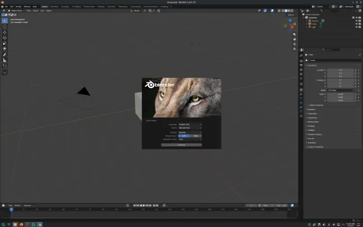Jump to the timeline start button
This screenshot has width=363, height=227.
coord(135,205)
